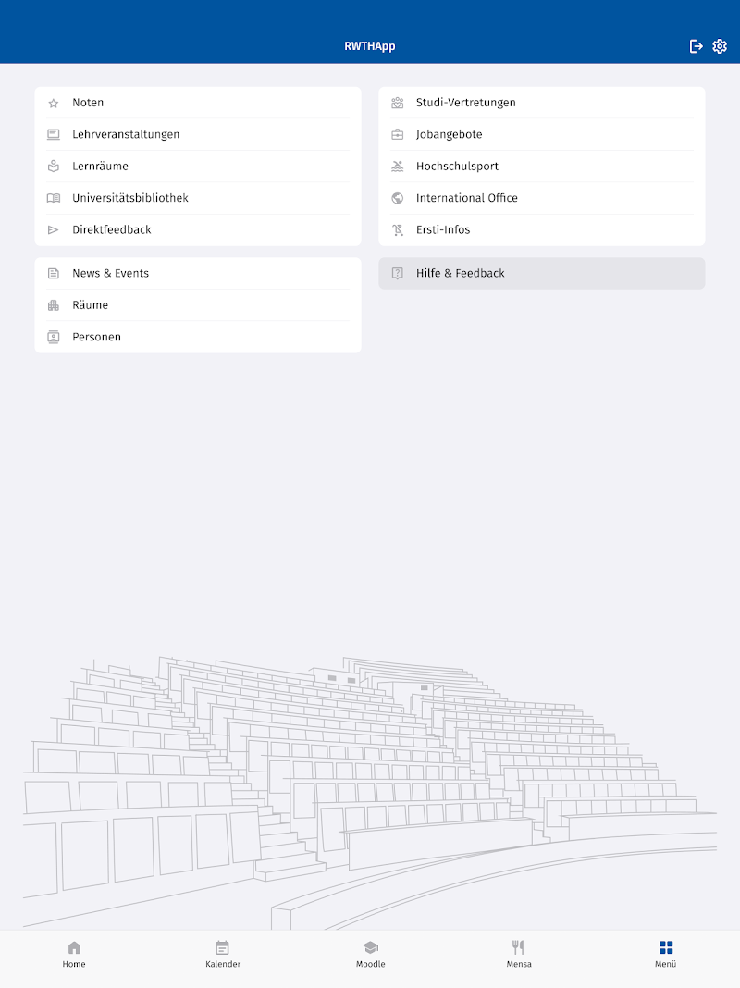Open the News & Events entry

click(x=110, y=273)
